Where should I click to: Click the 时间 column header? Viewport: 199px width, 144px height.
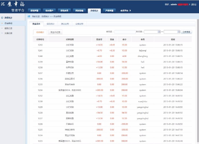point(173,39)
